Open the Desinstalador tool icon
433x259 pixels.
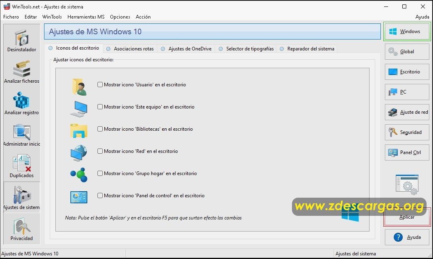[21, 40]
